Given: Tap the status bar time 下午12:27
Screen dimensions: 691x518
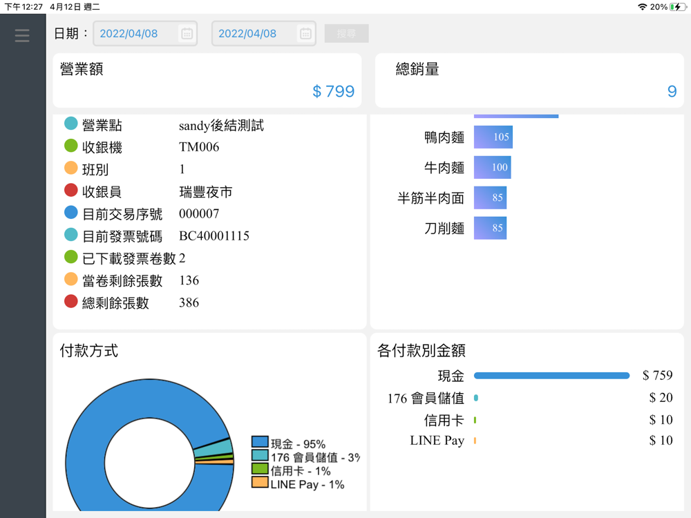Looking at the screenshot, I should tap(23, 7).
